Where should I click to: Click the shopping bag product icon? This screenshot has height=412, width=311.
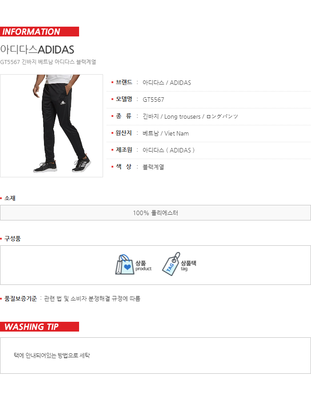tap(125, 264)
